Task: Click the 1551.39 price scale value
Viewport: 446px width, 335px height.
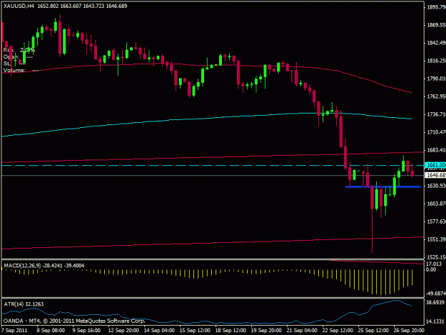Action: pos(436,239)
